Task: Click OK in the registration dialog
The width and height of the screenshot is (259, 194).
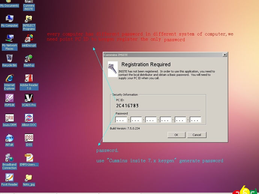Action: tap(176, 135)
